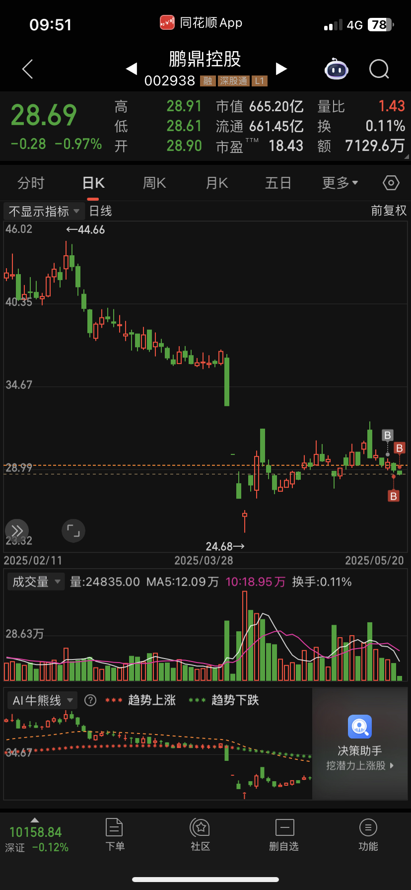Tap the 决策助手 search icon
This screenshot has width=411, height=890.
click(360, 727)
